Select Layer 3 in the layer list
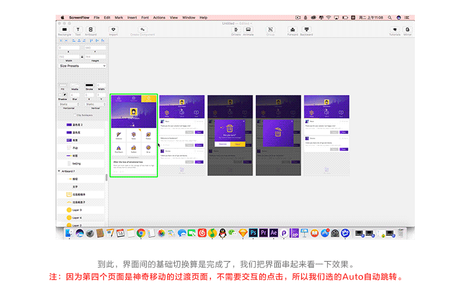The height and width of the screenshot is (296, 474). coord(77,210)
